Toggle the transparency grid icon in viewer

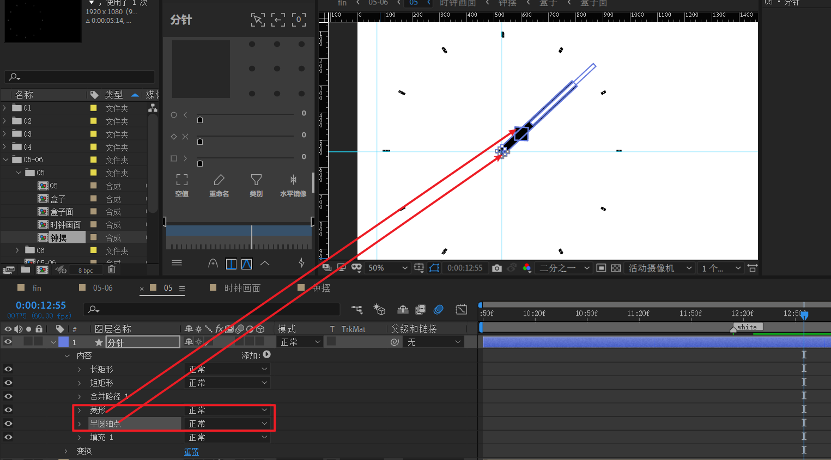(x=616, y=268)
